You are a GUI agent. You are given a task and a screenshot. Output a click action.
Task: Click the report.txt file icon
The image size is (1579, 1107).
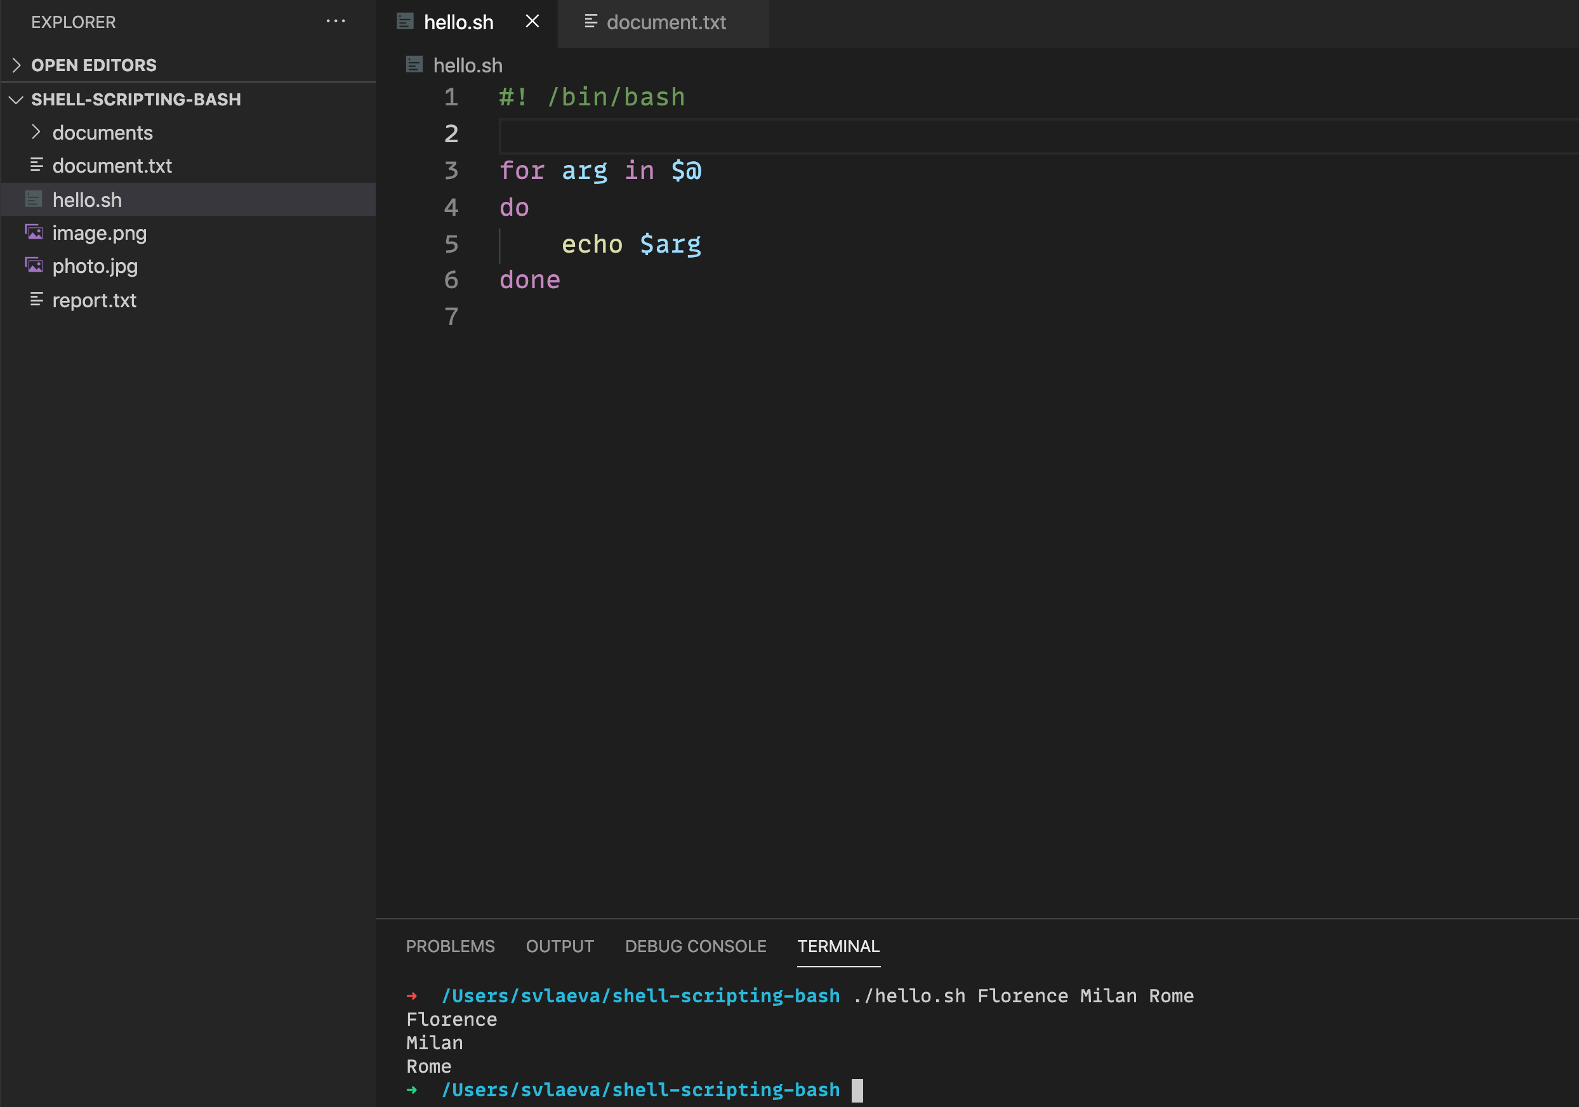pyautogui.click(x=36, y=299)
